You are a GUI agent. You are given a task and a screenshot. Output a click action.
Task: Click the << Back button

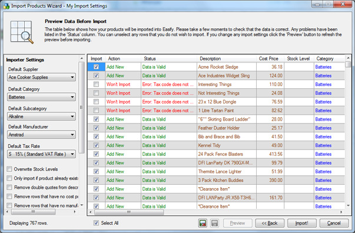[270, 223]
